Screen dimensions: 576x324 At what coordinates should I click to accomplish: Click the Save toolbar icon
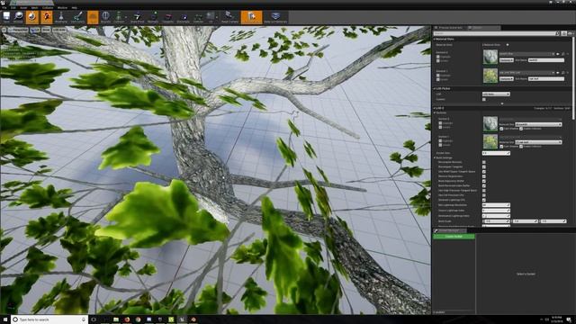tap(6, 17)
